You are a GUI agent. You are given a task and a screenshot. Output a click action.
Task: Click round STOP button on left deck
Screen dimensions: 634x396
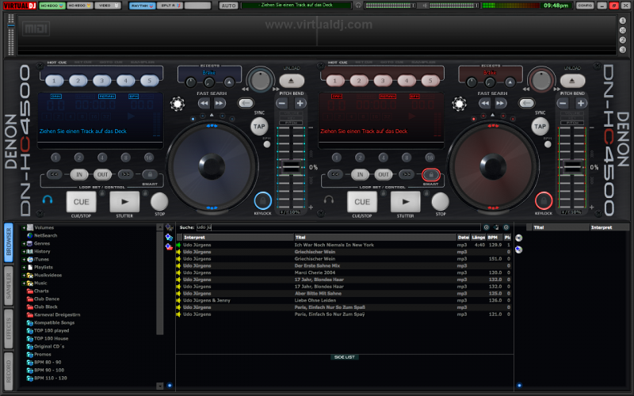tap(159, 201)
